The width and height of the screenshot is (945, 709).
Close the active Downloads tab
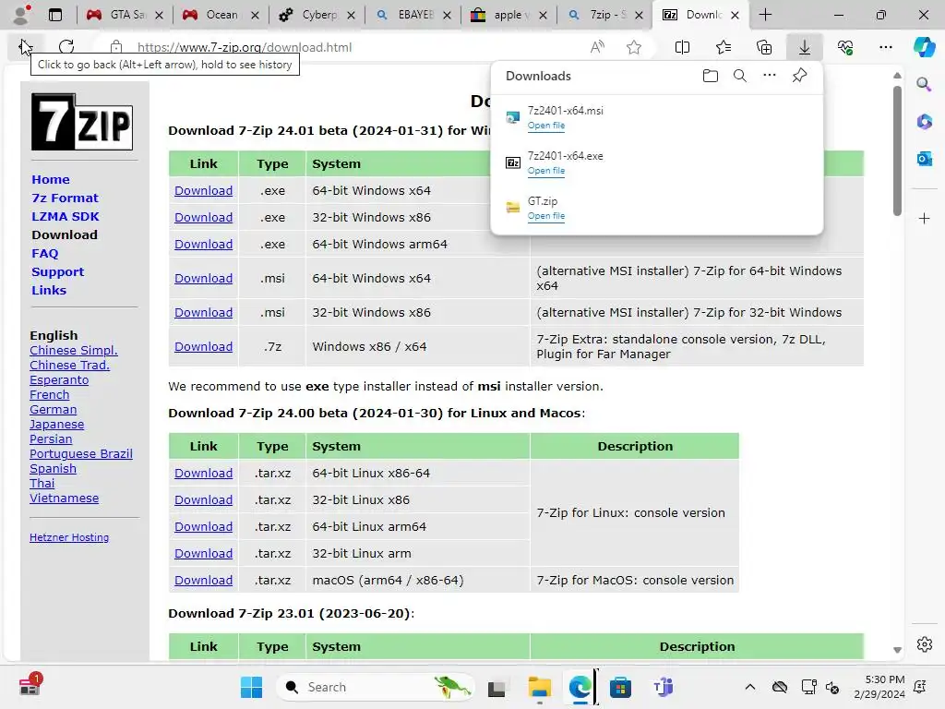coord(735,15)
